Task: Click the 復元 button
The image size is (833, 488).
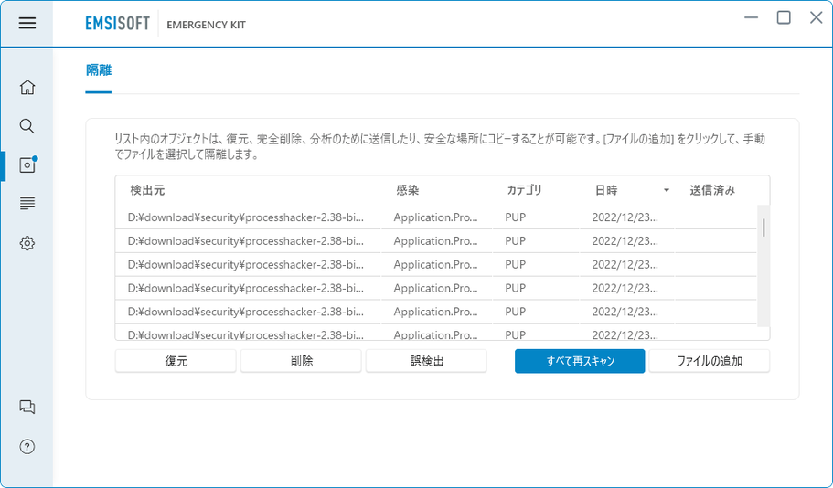Action: pos(176,361)
